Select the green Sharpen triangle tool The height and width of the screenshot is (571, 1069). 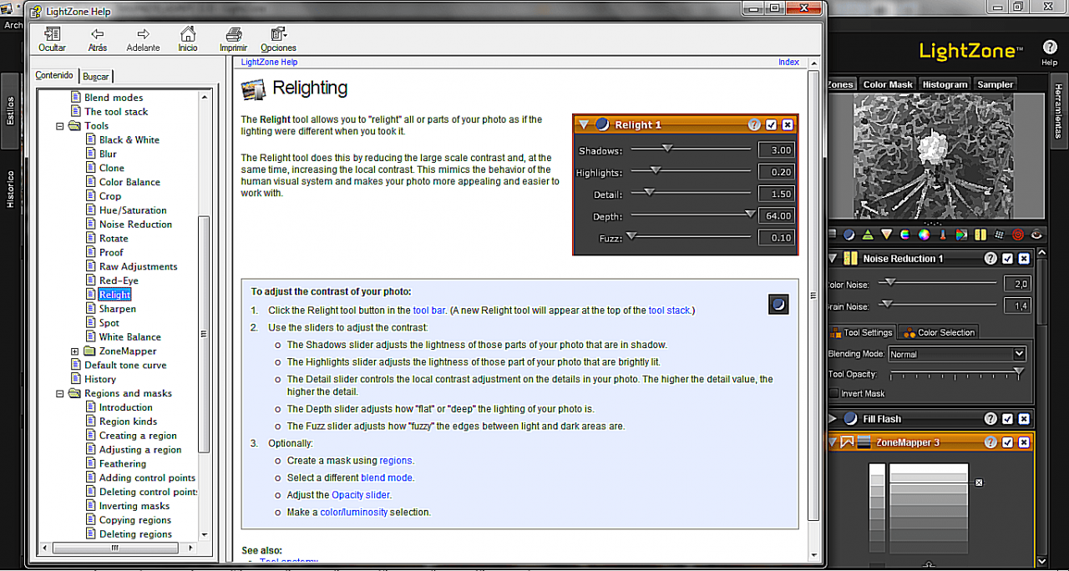point(868,235)
